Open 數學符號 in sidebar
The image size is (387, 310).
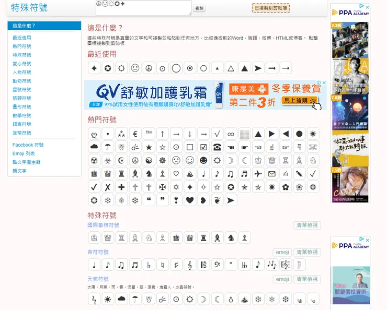pyautogui.click(x=22, y=115)
